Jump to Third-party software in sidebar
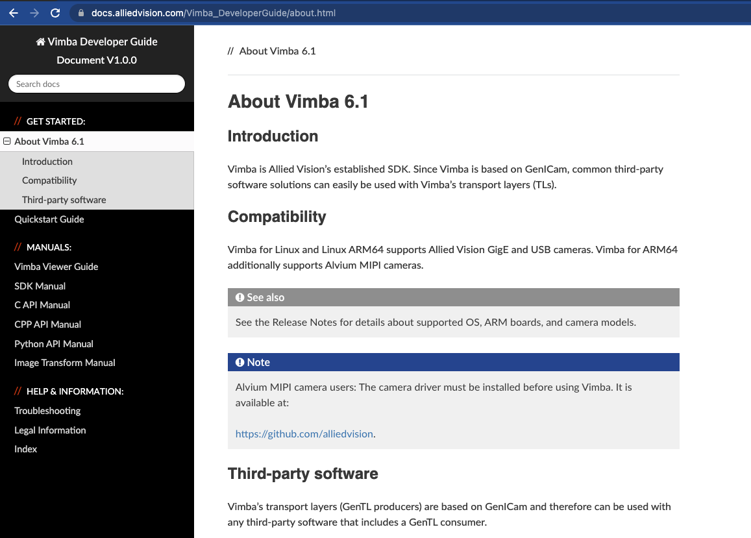This screenshot has height=538, width=751. click(64, 200)
